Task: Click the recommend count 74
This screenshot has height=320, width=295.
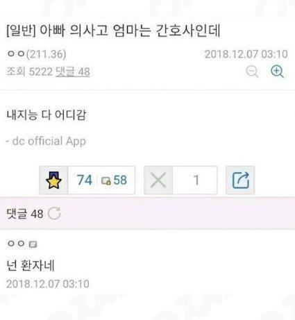Action: [x=85, y=180]
